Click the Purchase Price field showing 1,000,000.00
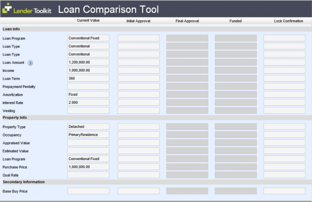 [88, 167]
